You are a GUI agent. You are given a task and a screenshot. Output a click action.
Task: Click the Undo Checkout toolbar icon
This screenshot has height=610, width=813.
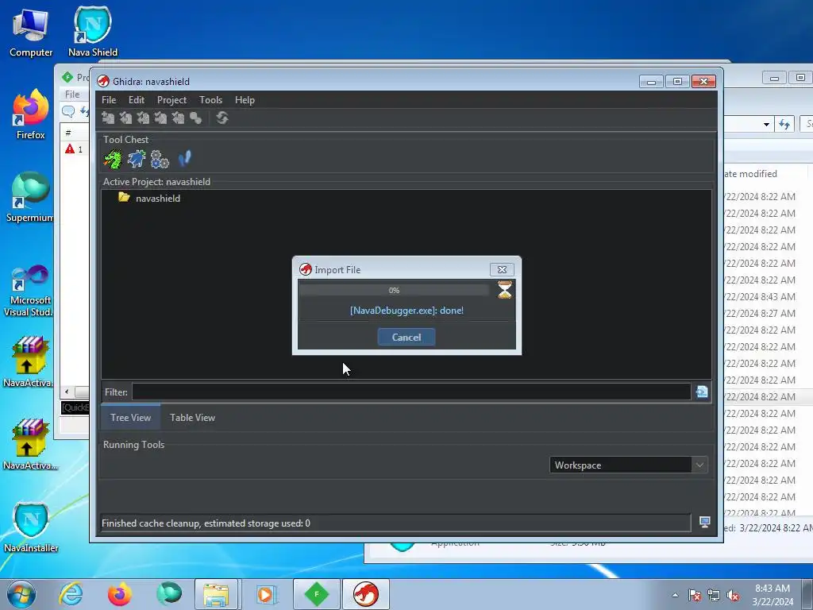pos(179,118)
